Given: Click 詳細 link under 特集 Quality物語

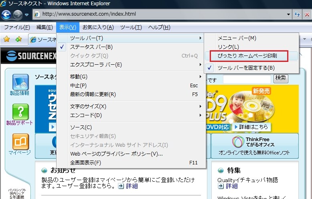Looking at the screenshot, I should [x=232, y=186].
